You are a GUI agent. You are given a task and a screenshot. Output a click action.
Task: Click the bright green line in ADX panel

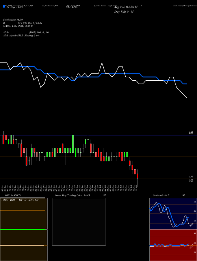23,229
